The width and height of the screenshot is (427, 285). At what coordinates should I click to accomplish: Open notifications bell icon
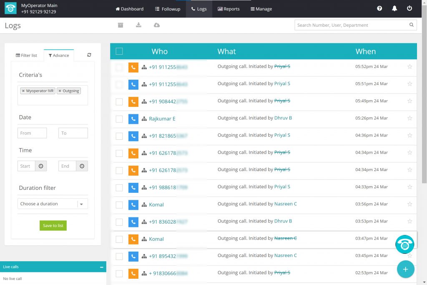pyautogui.click(x=394, y=8)
